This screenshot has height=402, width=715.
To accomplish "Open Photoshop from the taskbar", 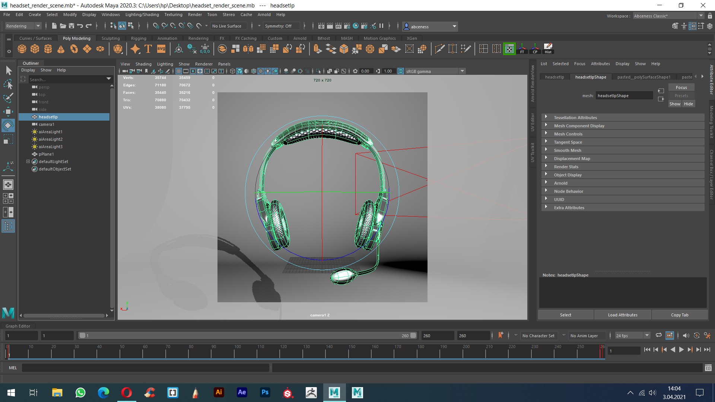I will [x=265, y=392].
